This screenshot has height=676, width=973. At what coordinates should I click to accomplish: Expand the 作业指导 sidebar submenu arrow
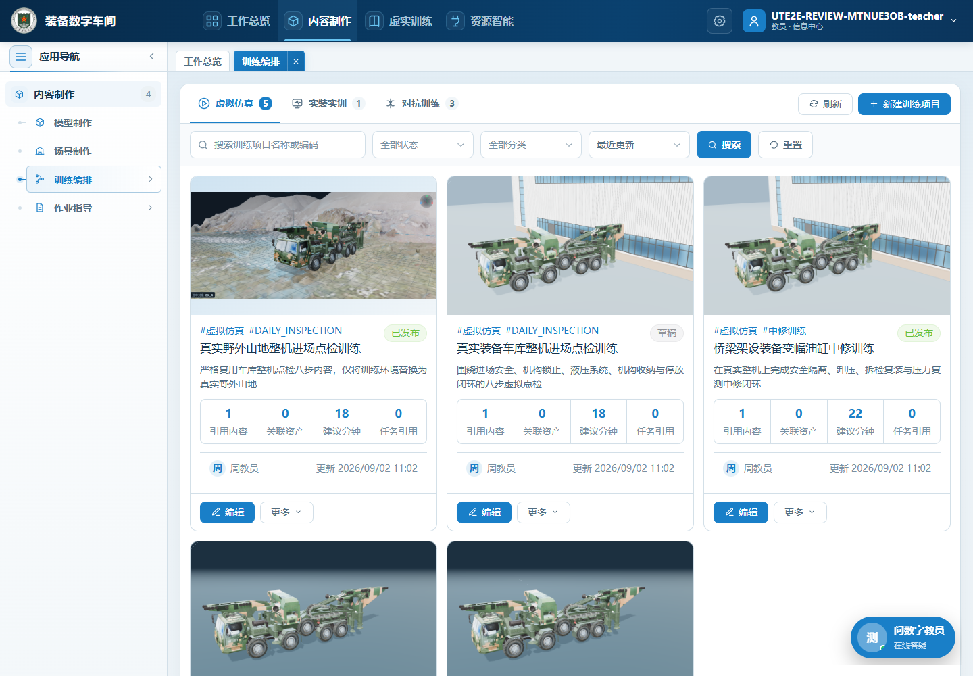pyautogui.click(x=151, y=208)
